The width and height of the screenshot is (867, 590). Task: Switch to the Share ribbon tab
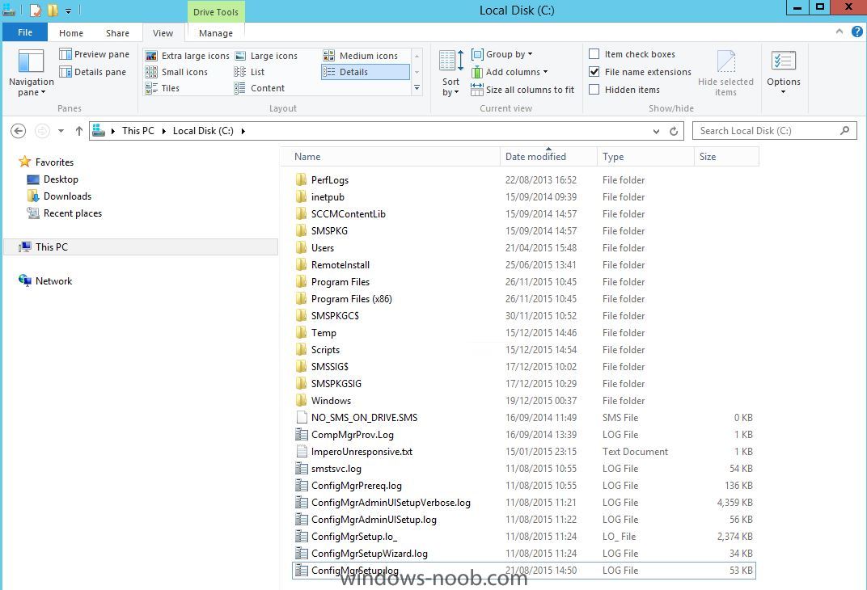pos(117,33)
